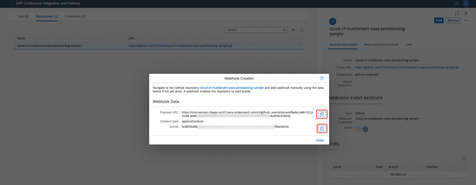Viewport: 476px width, 185px height.
Task: Copy the Payload URL to clipboard
Action: 322,114
